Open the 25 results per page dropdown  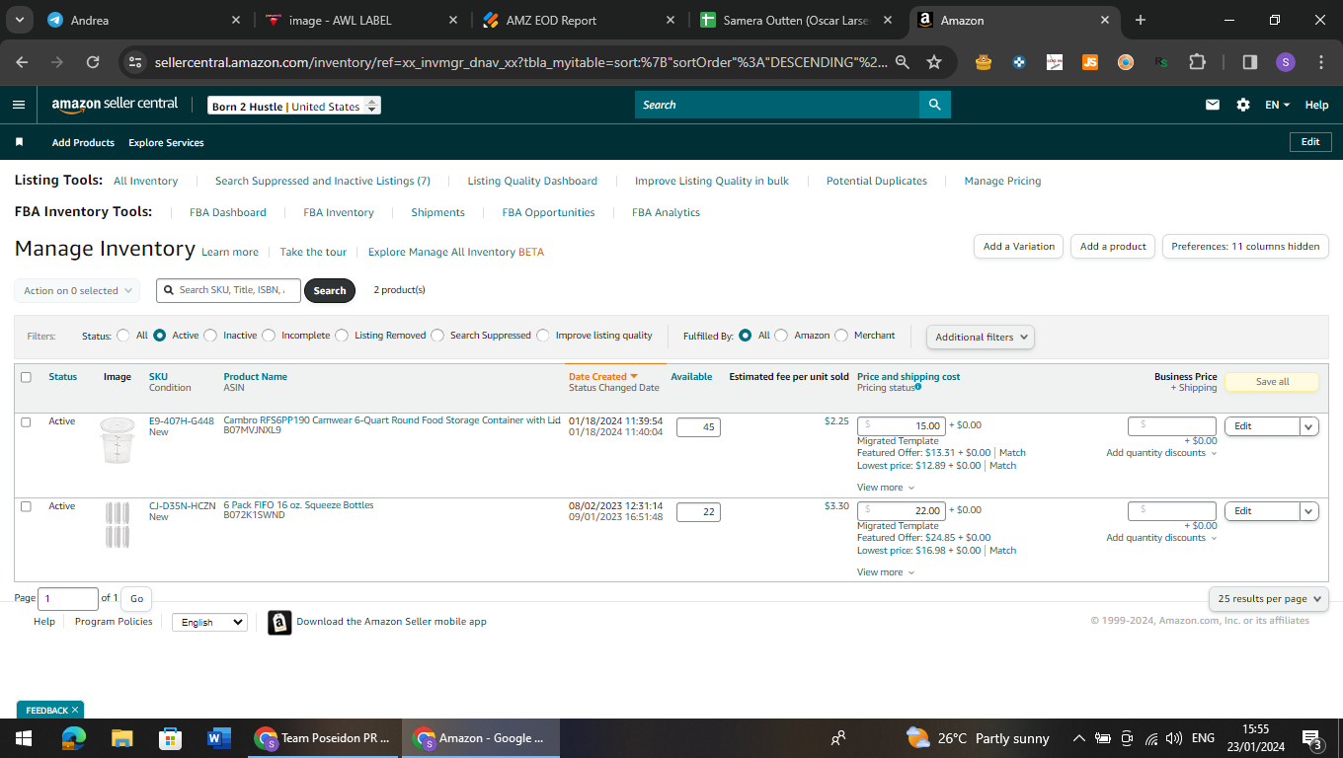pyautogui.click(x=1269, y=599)
